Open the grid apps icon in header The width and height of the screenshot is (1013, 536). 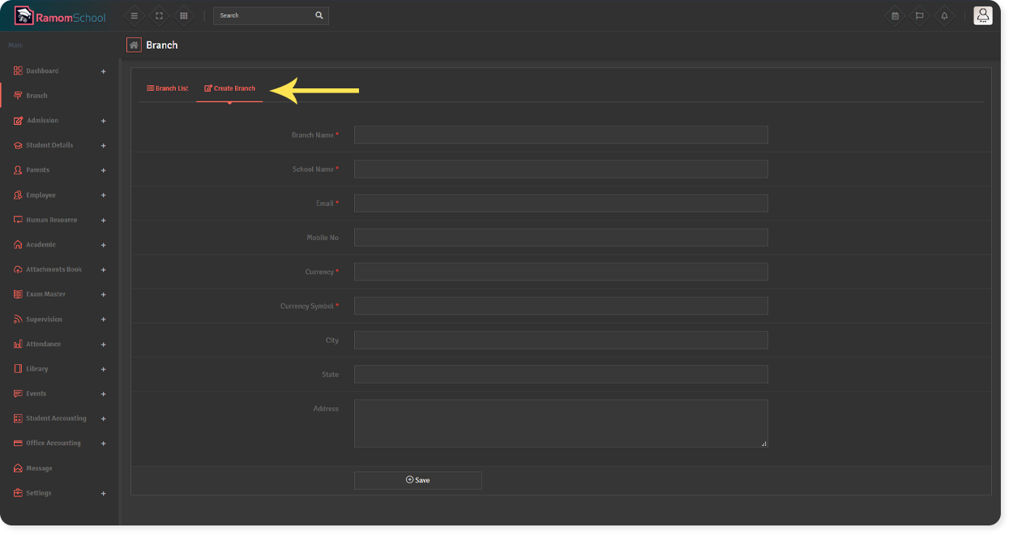click(x=184, y=15)
